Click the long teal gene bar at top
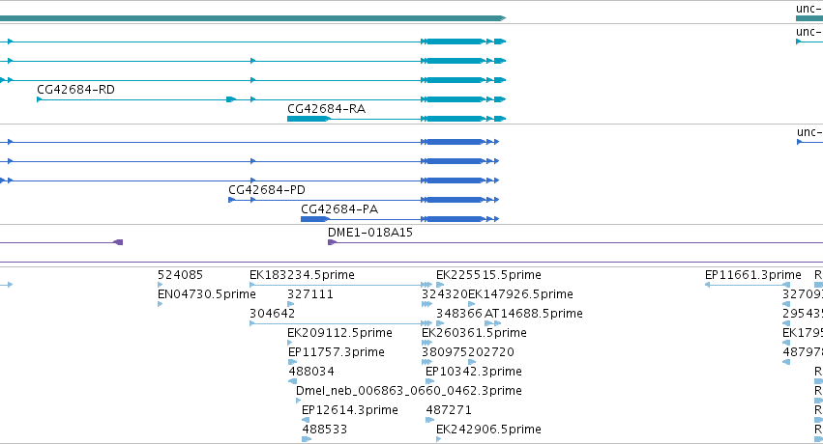The width and height of the screenshot is (823, 444). click(252, 18)
